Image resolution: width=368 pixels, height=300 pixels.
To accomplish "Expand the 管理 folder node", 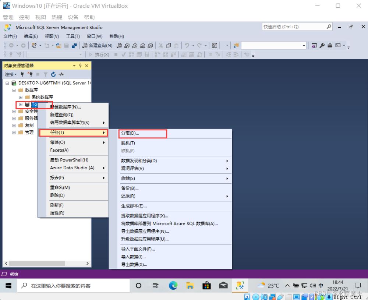I will pyautogui.click(x=14, y=133).
